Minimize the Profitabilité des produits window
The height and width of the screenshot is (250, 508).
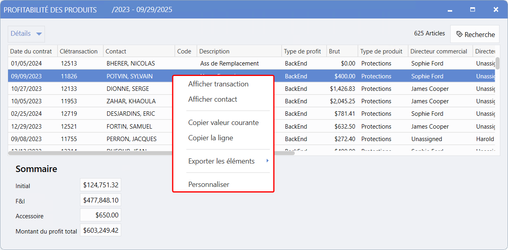[450, 10]
